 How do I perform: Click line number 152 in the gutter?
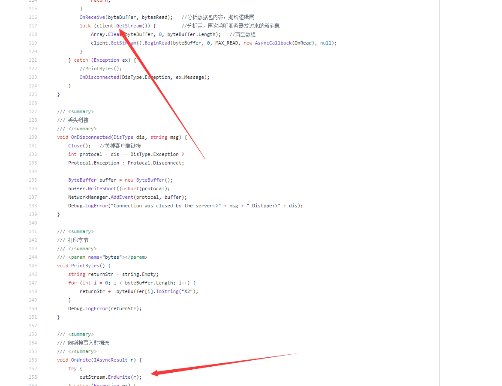click(x=33, y=326)
